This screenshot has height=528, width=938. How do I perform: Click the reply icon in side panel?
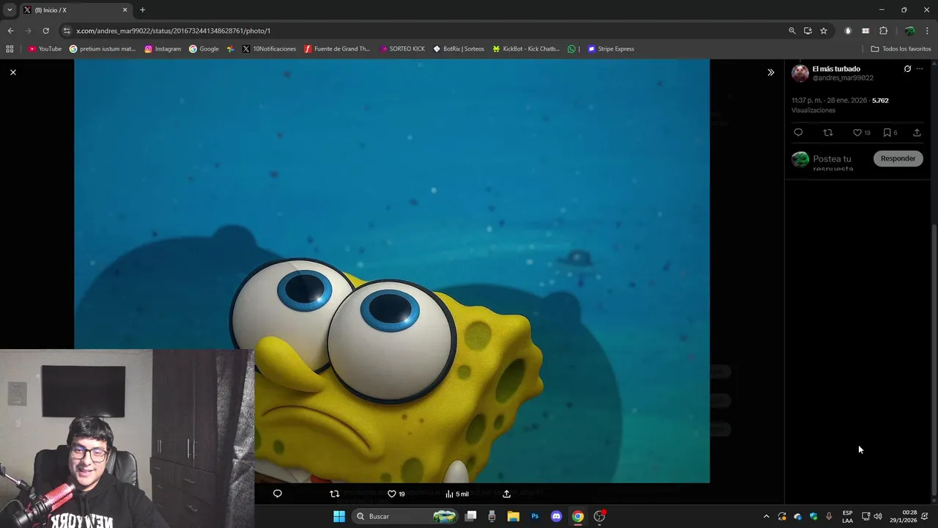pos(798,133)
